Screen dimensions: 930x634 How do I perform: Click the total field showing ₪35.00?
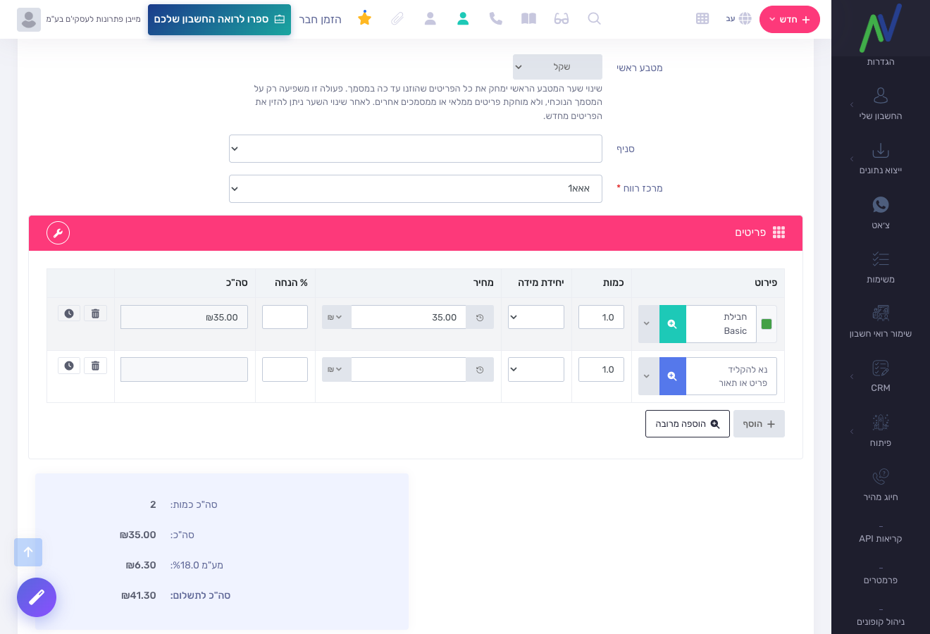coord(184,317)
